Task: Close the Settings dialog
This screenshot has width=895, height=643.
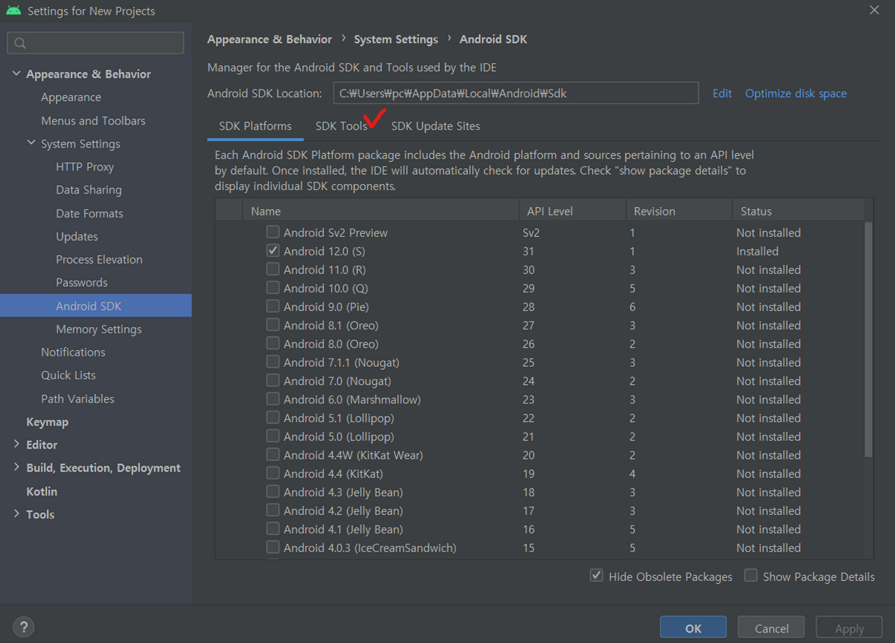Action: point(874,10)
